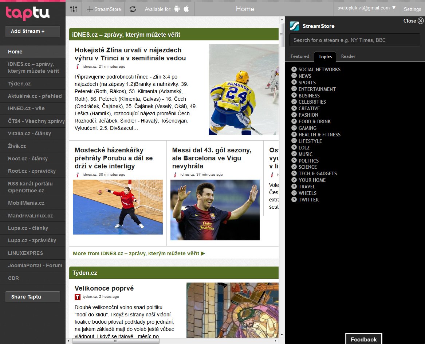Select the LINUXEXPRES stream
This screenshot has height=344, width=425.
(x=32, y=253)
